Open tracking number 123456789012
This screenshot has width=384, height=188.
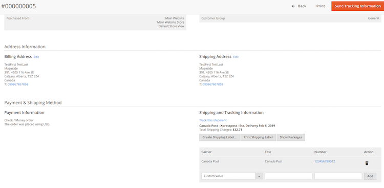pos(325,161)
